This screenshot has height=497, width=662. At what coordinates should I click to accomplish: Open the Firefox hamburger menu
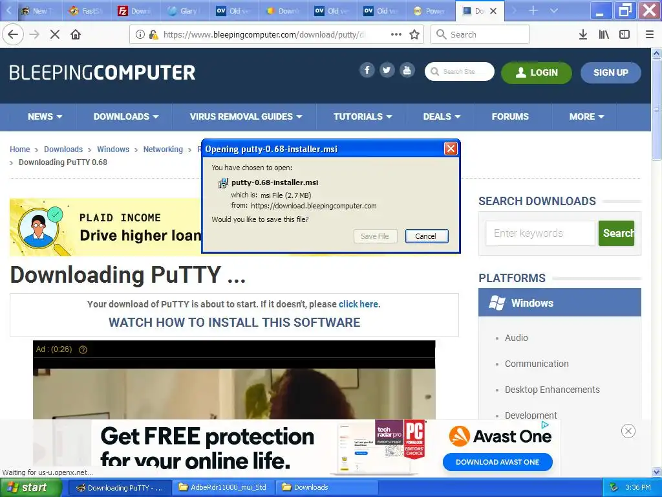pyautogui.click(x=650, y=35)
